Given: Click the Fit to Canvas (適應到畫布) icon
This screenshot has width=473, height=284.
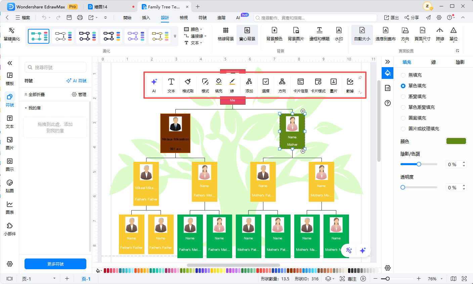Looking at the screenshot, I should coord(385,34).
